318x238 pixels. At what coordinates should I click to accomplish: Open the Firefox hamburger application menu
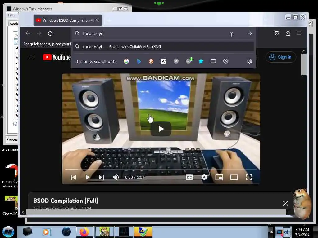(x=299, y=33)
